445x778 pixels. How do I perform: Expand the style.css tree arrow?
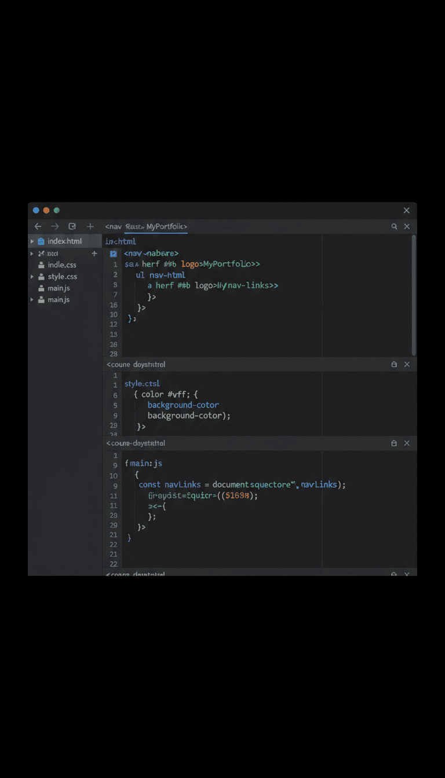pyautogui.click(x=32, y=277)
